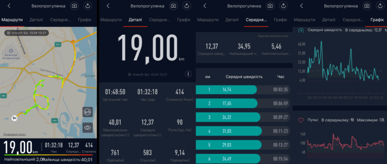Tap the share icon on the Графік screen
The width and height of the screenshot is (387, 164).
point(380,6)
